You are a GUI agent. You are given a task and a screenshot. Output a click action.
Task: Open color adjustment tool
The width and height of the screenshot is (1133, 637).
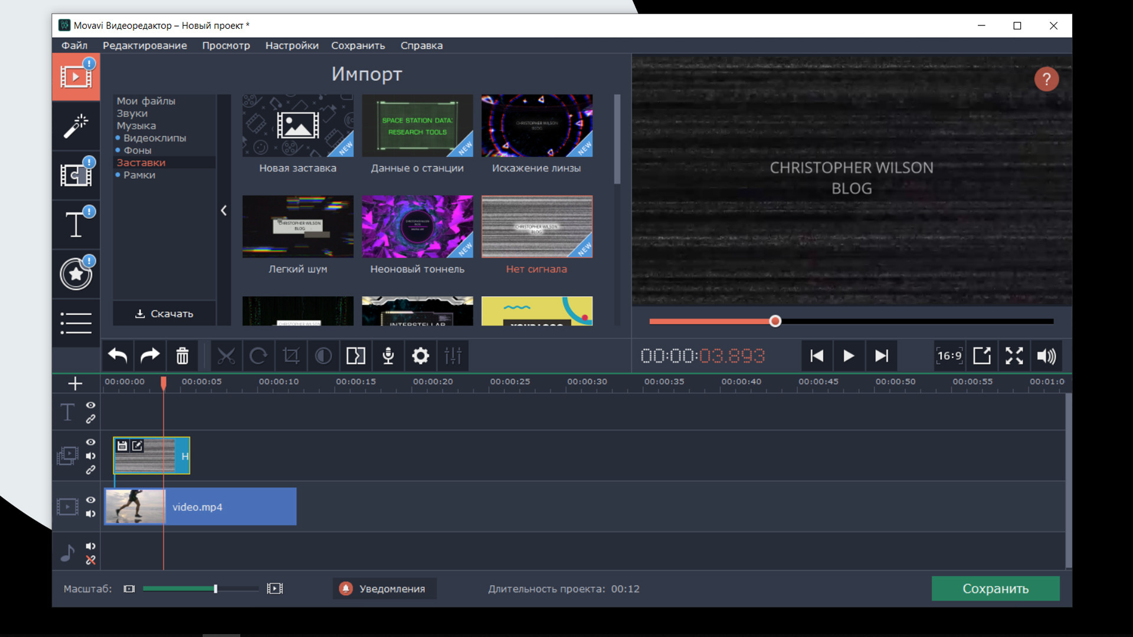(323, 356)
